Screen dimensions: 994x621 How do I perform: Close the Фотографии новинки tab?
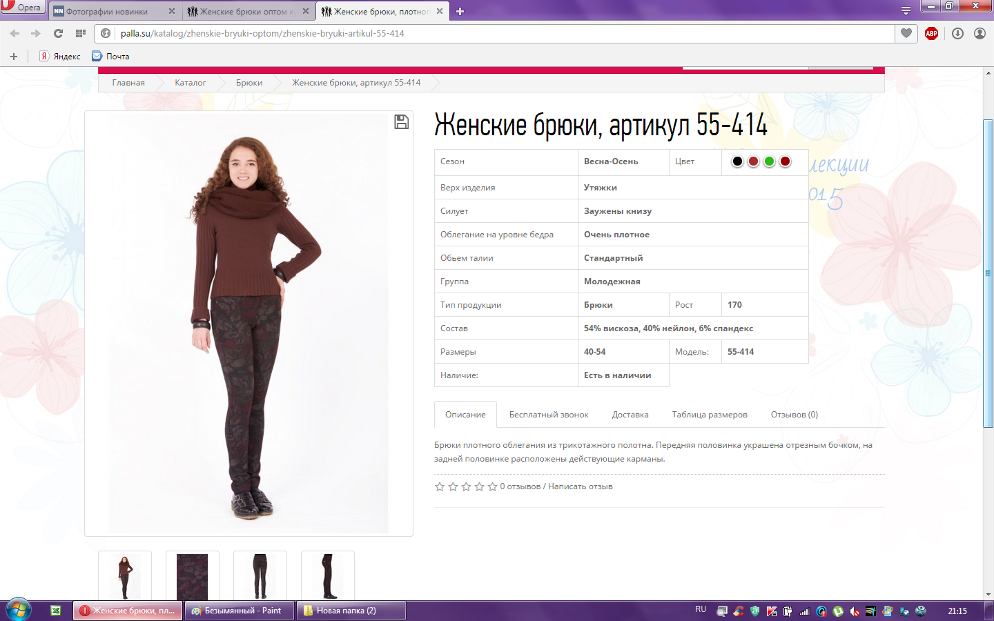[x=172, y=11]
